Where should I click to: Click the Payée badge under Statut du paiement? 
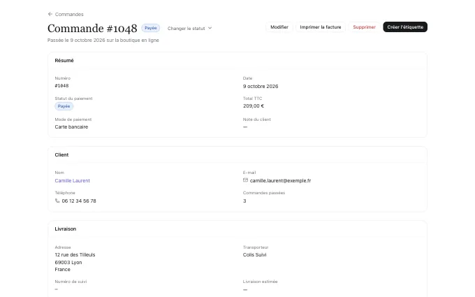pos(64,106)
